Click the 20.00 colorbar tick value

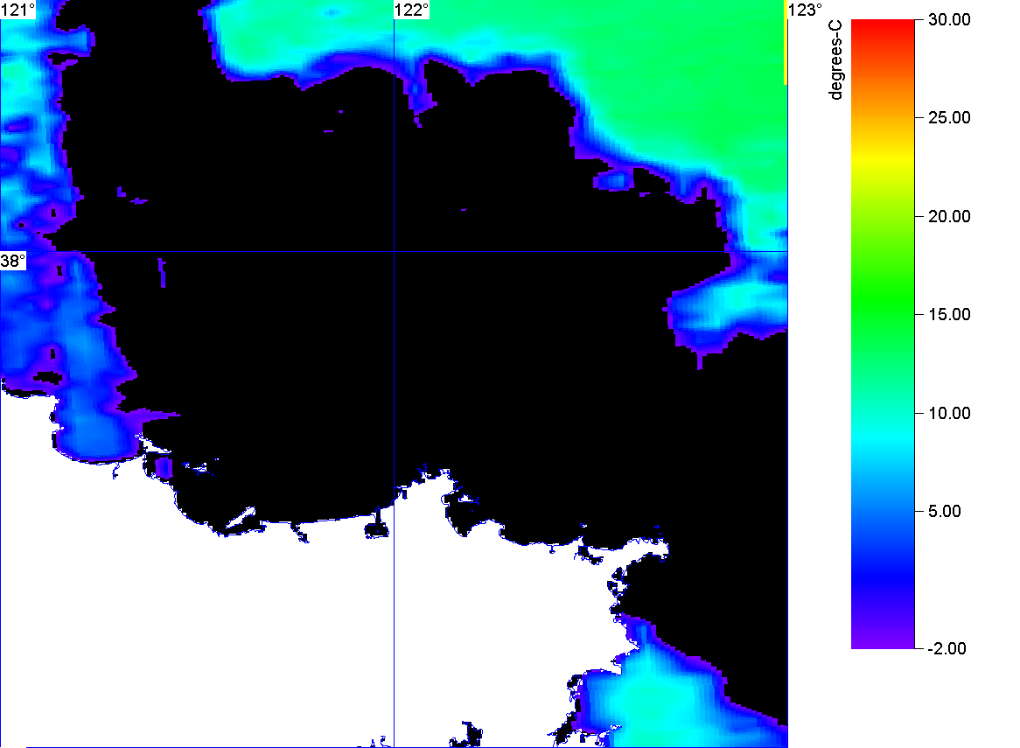tap(949, 217)
